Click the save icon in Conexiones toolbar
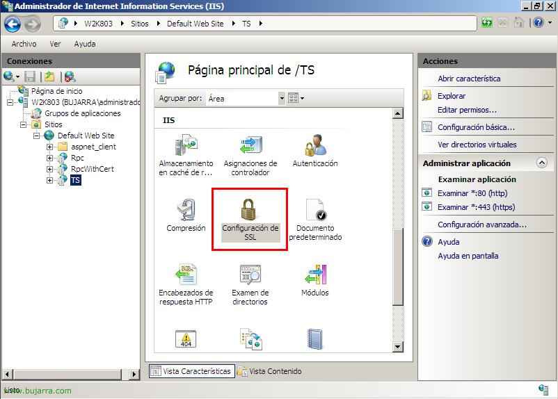The image size is (558, 399). tap(30, 76)
